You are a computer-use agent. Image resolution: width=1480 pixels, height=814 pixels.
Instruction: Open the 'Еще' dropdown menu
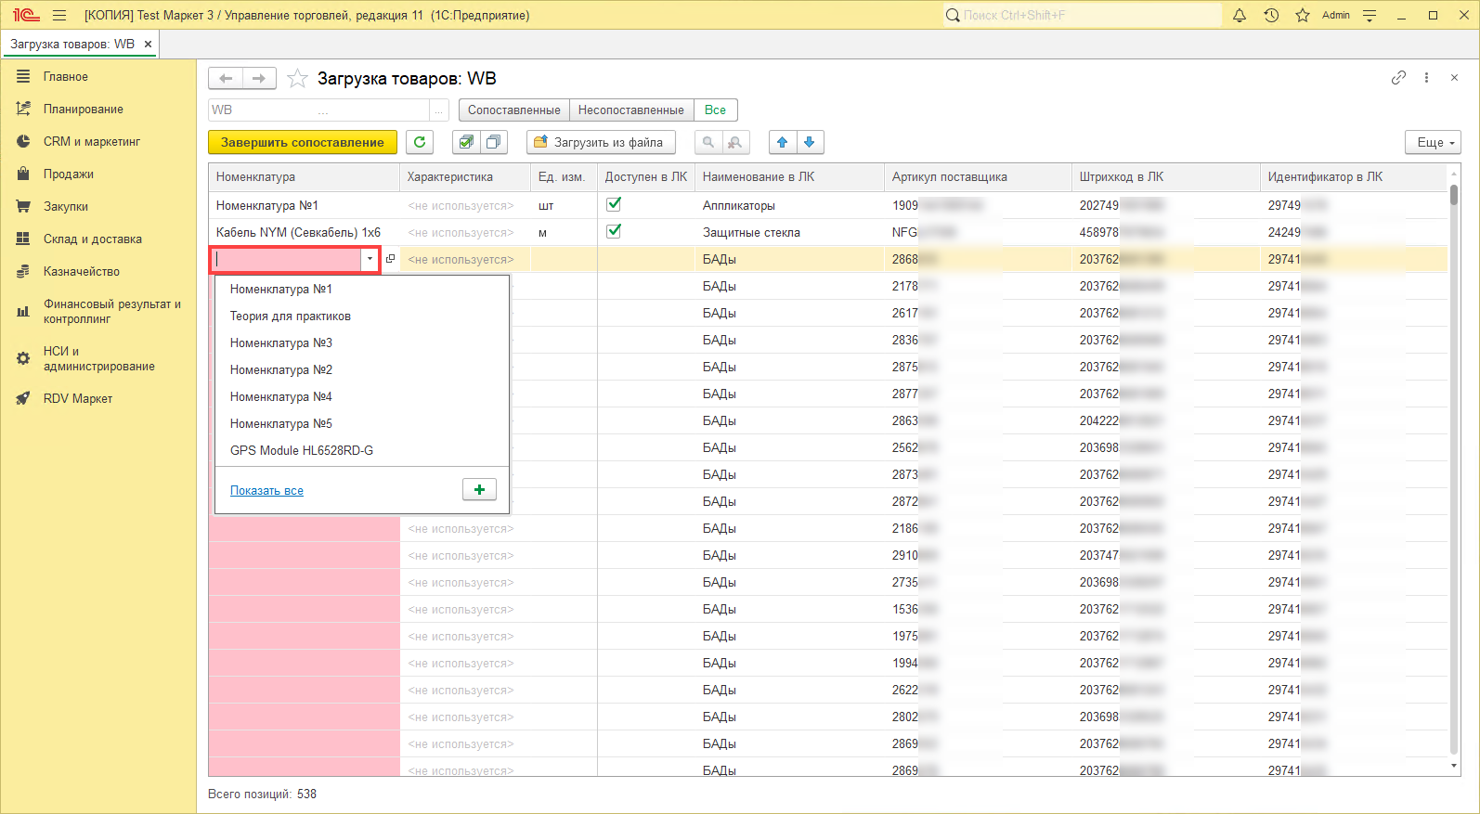click(x=1434, y=142)
